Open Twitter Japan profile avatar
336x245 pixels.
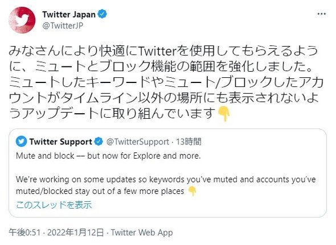pos(22,20)
